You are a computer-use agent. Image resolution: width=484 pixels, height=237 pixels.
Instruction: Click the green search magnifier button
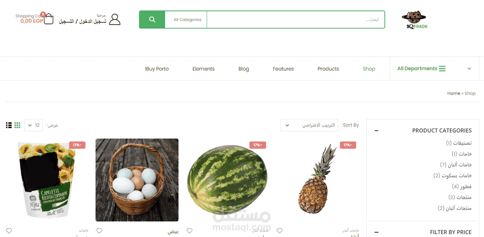[152, 19]
